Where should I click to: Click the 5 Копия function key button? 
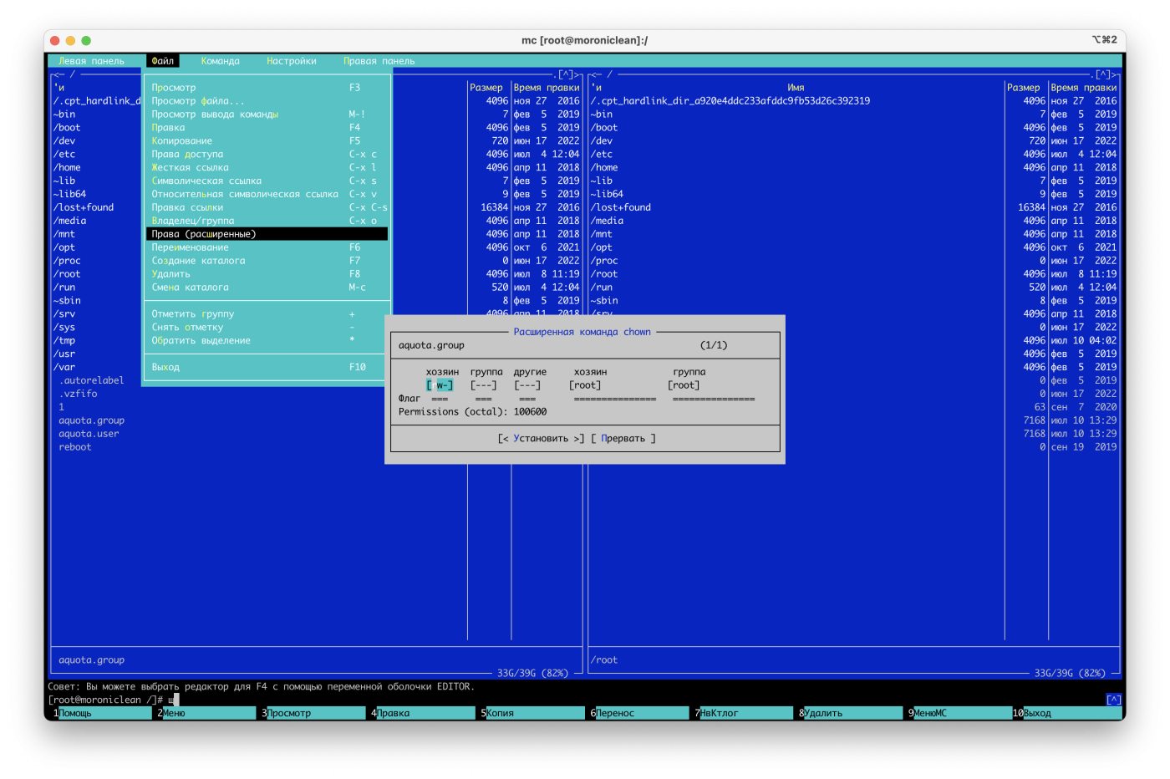point(532,714)
